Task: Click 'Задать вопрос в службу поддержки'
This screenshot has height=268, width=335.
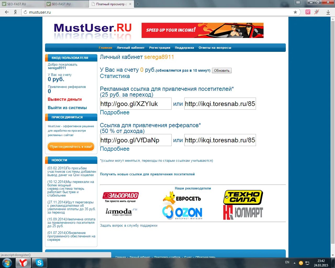Action: pyautogui.click(x=129, y=226)
